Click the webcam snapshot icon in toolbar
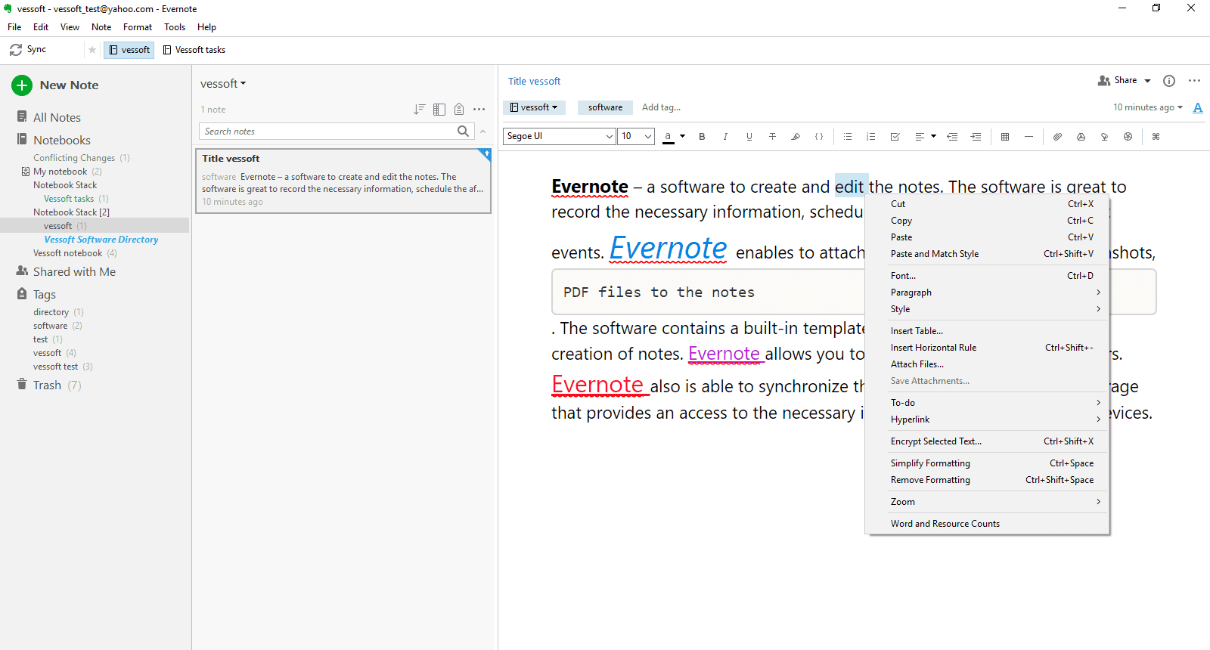This screenshot has width=1210, height=650. (x=1128, y=137)
